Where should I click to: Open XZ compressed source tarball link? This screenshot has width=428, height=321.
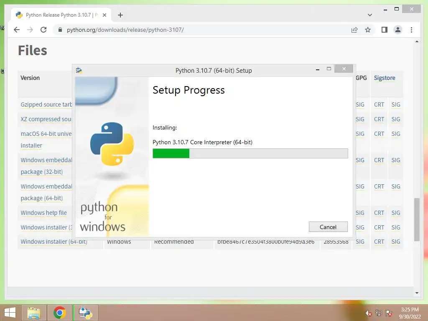(x=46, y=119)
